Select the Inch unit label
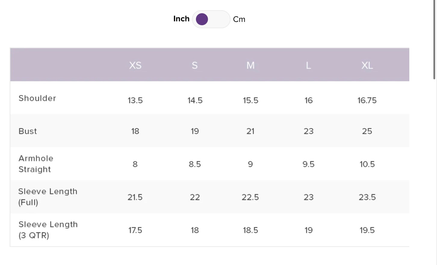The width and height of the screenshot is (437, 265). point(181,19)
